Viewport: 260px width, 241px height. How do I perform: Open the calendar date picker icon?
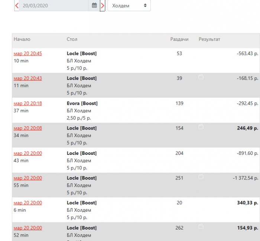pyautogui.click(x=94, y=6)
